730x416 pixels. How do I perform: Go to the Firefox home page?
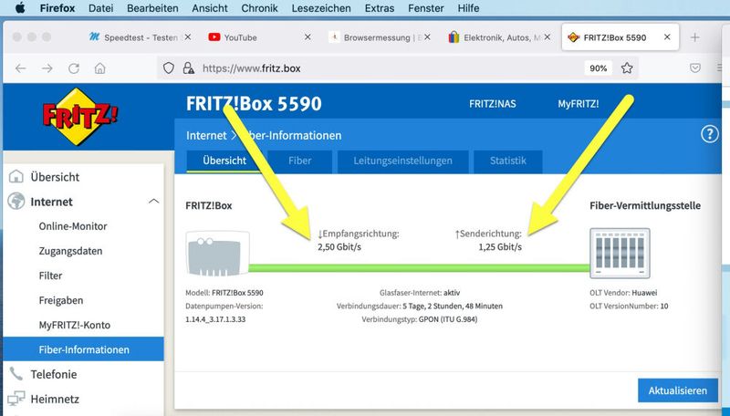click(99, 68)
